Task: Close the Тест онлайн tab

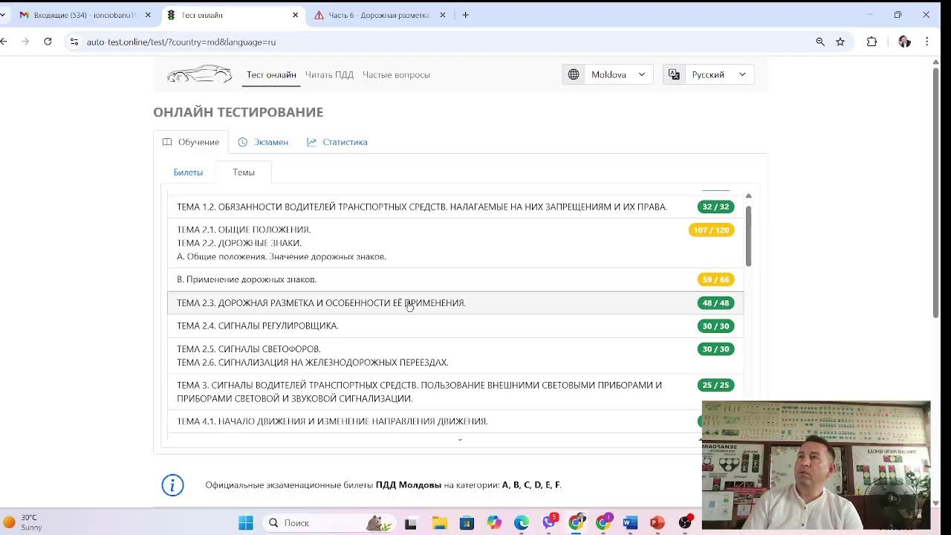Action: pyautogui.click(x=296, y=15)
